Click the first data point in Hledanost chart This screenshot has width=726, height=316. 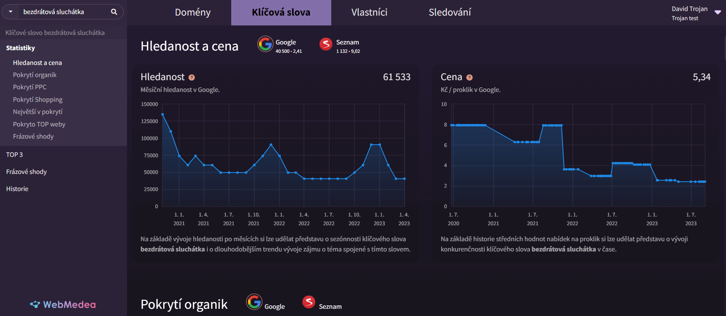[x=162, y=114]
